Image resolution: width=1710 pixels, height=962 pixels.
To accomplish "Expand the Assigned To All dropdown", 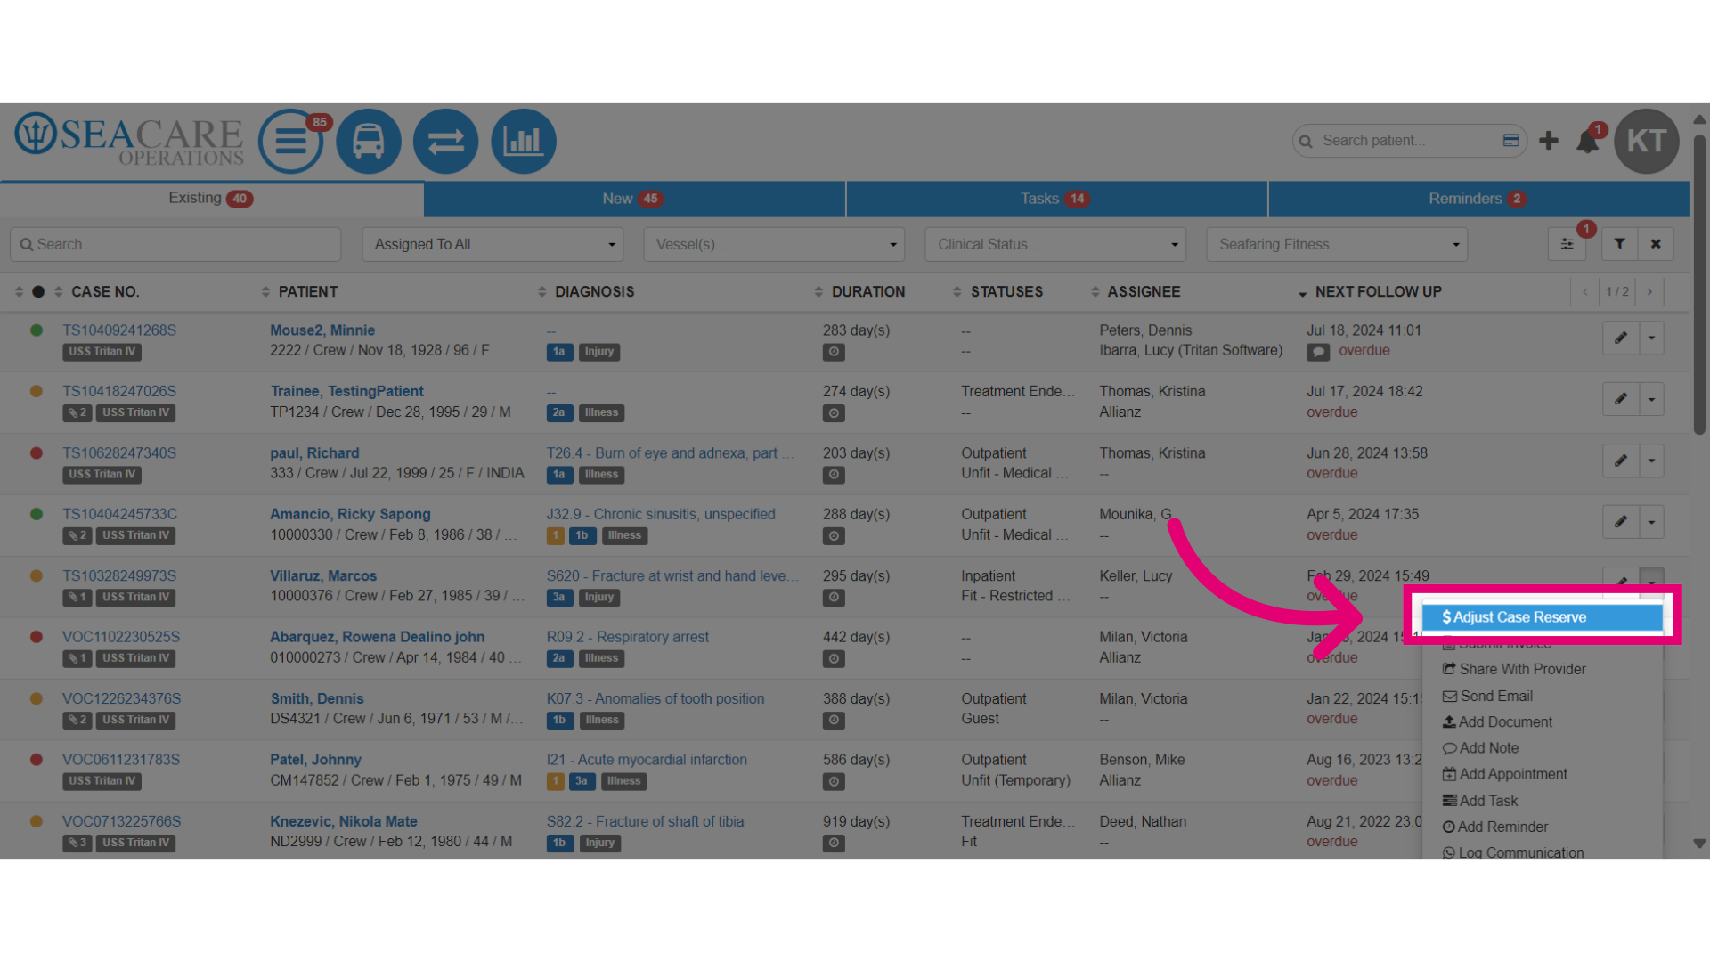I will click(493, 244).
